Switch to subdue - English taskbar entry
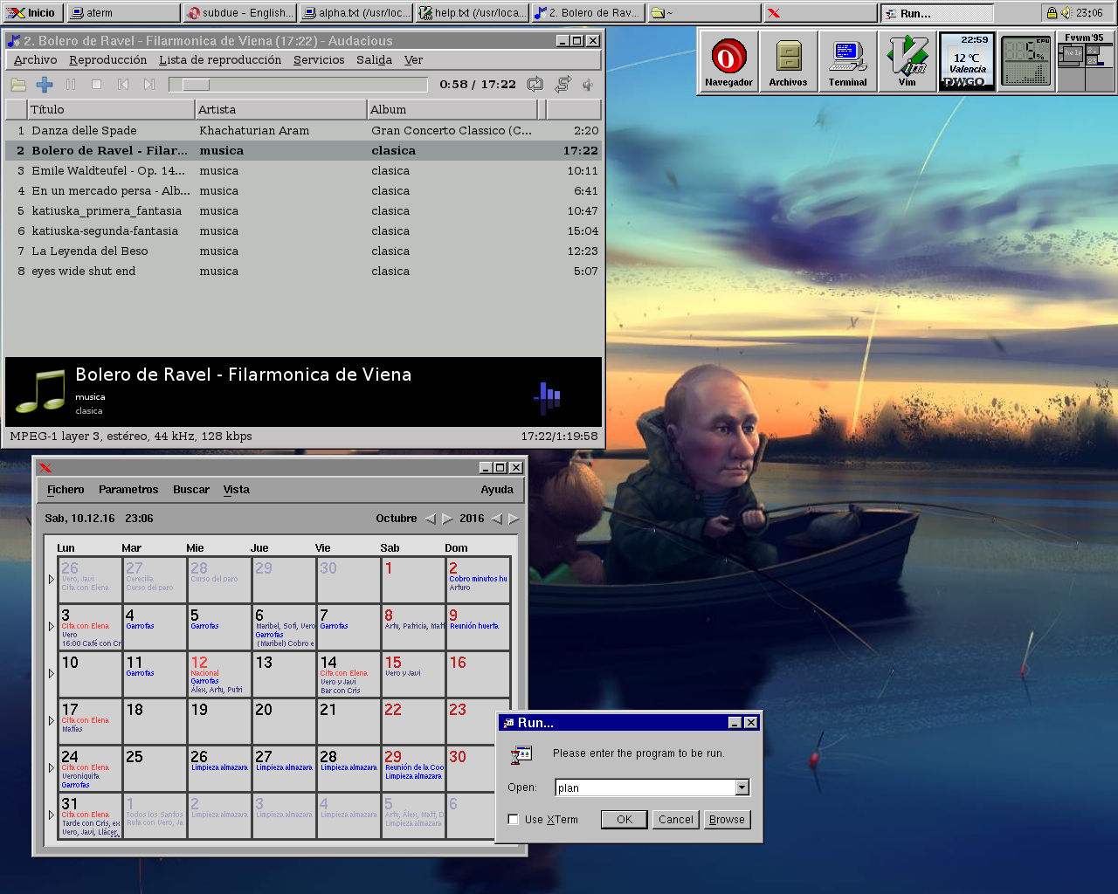1118x894 pixels. (240, 13)
